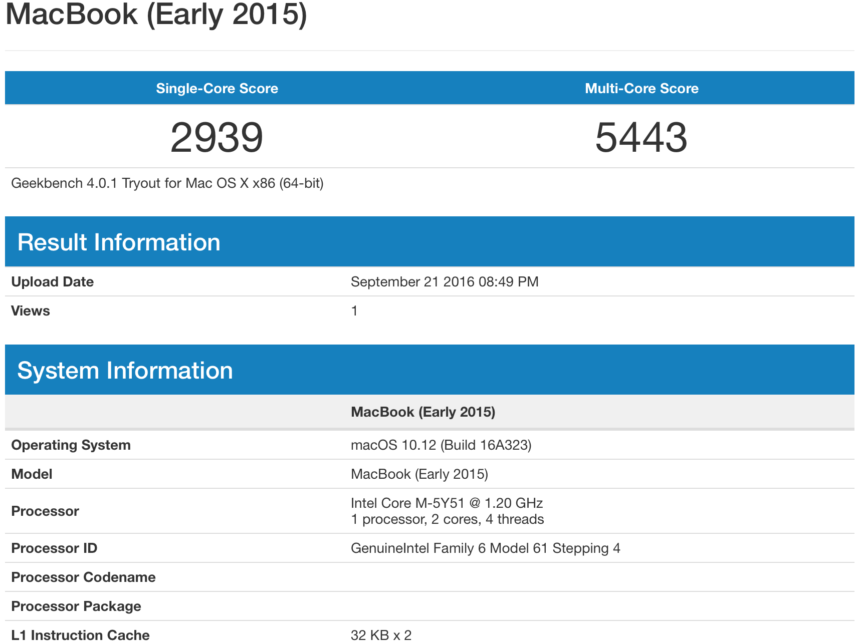The width and height of the screenshot is (861, 643).
Task: Click the Model row label
Action: pyautogui.click(x=32, y=474)
